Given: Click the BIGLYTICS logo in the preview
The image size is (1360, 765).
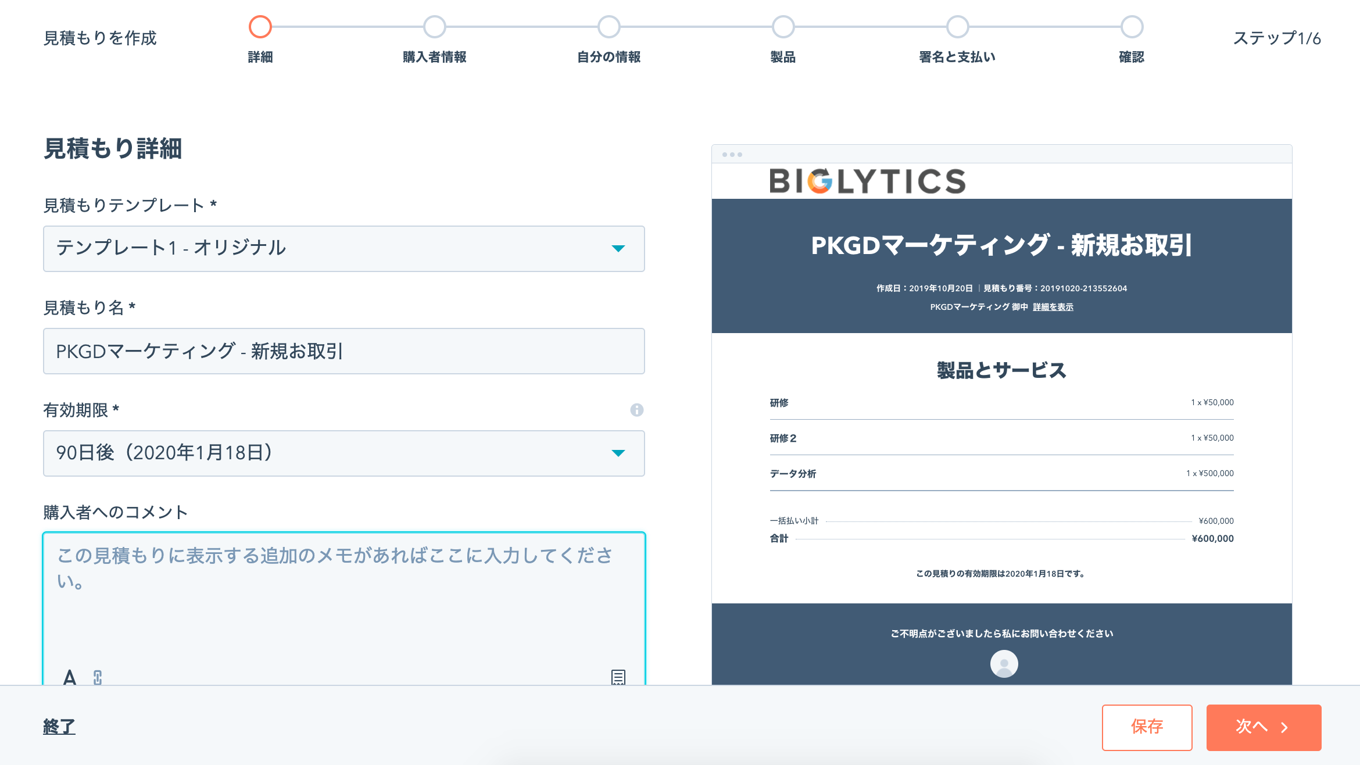Looking at the screenshot, I should [x=867, y=181].
